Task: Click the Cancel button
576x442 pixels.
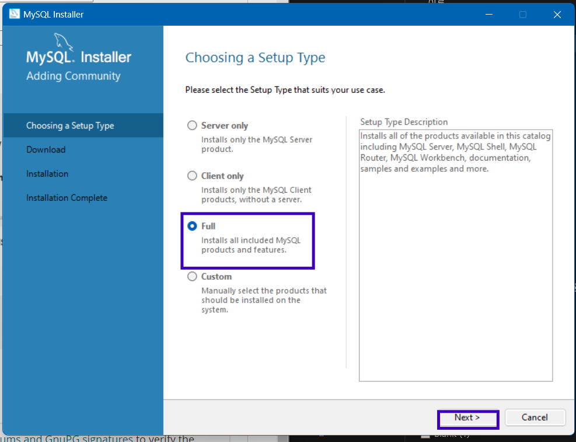Action: [535, 417]
